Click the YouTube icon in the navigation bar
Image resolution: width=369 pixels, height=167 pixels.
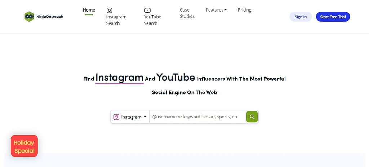pyautogui.click(x=147, y=10)
